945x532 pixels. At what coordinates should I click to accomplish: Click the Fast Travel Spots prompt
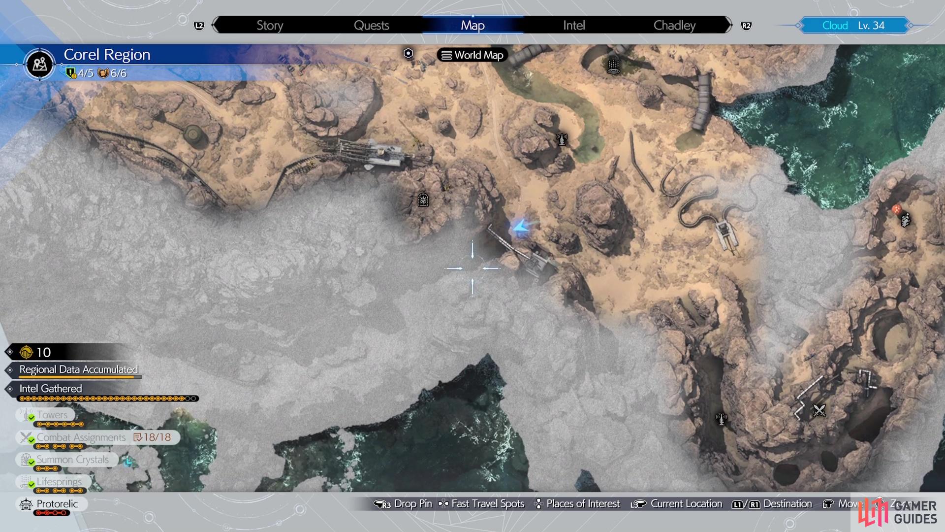click(x=481, y=504)
